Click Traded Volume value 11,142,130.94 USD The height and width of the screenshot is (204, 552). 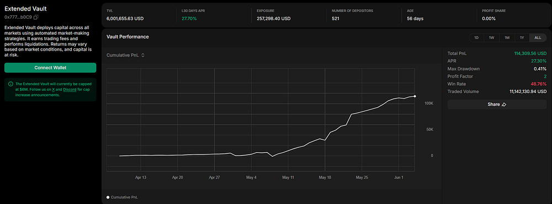528,91
